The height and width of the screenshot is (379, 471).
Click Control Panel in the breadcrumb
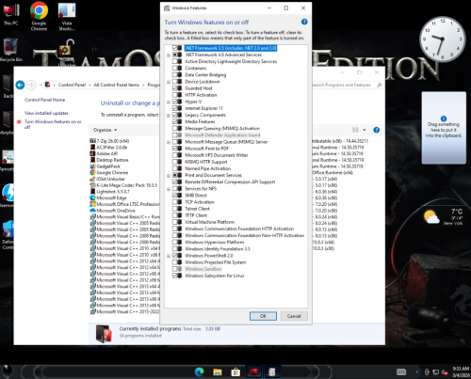[72, 85]
